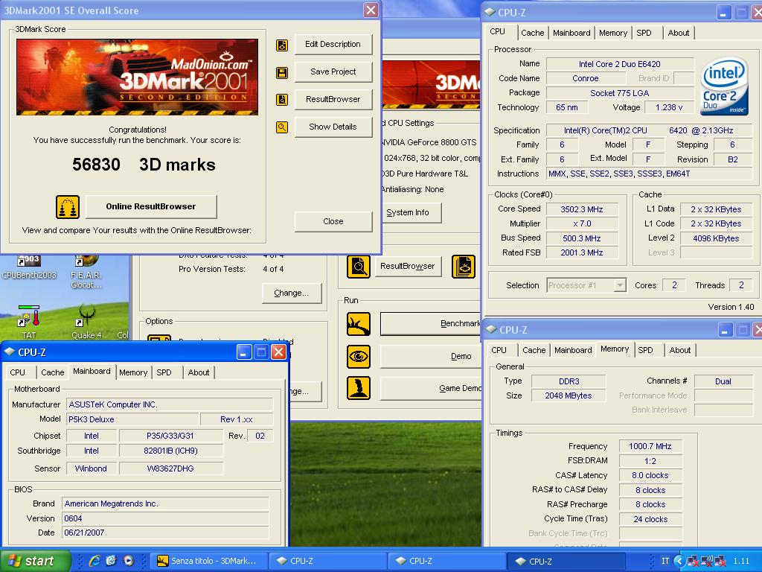Click the media player quick launch icon
The image size is (762, 572).
[x=128, y=561]
